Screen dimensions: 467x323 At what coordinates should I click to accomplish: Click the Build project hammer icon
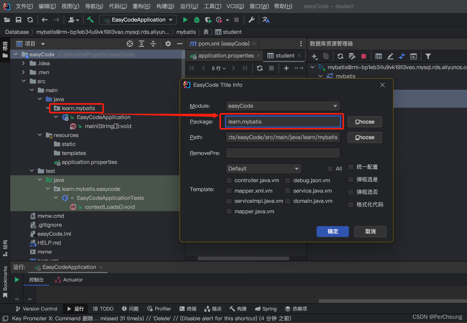(90, 20)
